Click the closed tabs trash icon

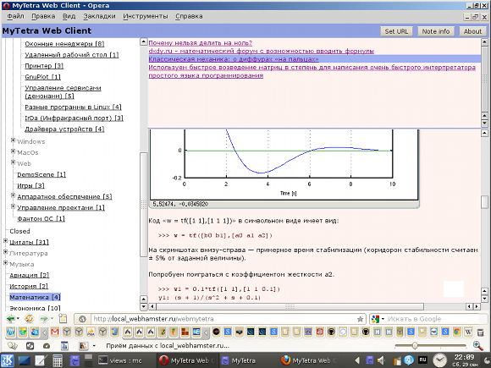coord(480,332)
